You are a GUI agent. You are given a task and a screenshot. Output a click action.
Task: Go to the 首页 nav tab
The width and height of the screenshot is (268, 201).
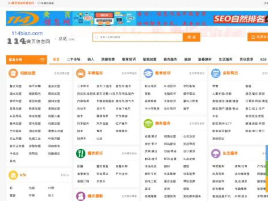pos(56,59)
